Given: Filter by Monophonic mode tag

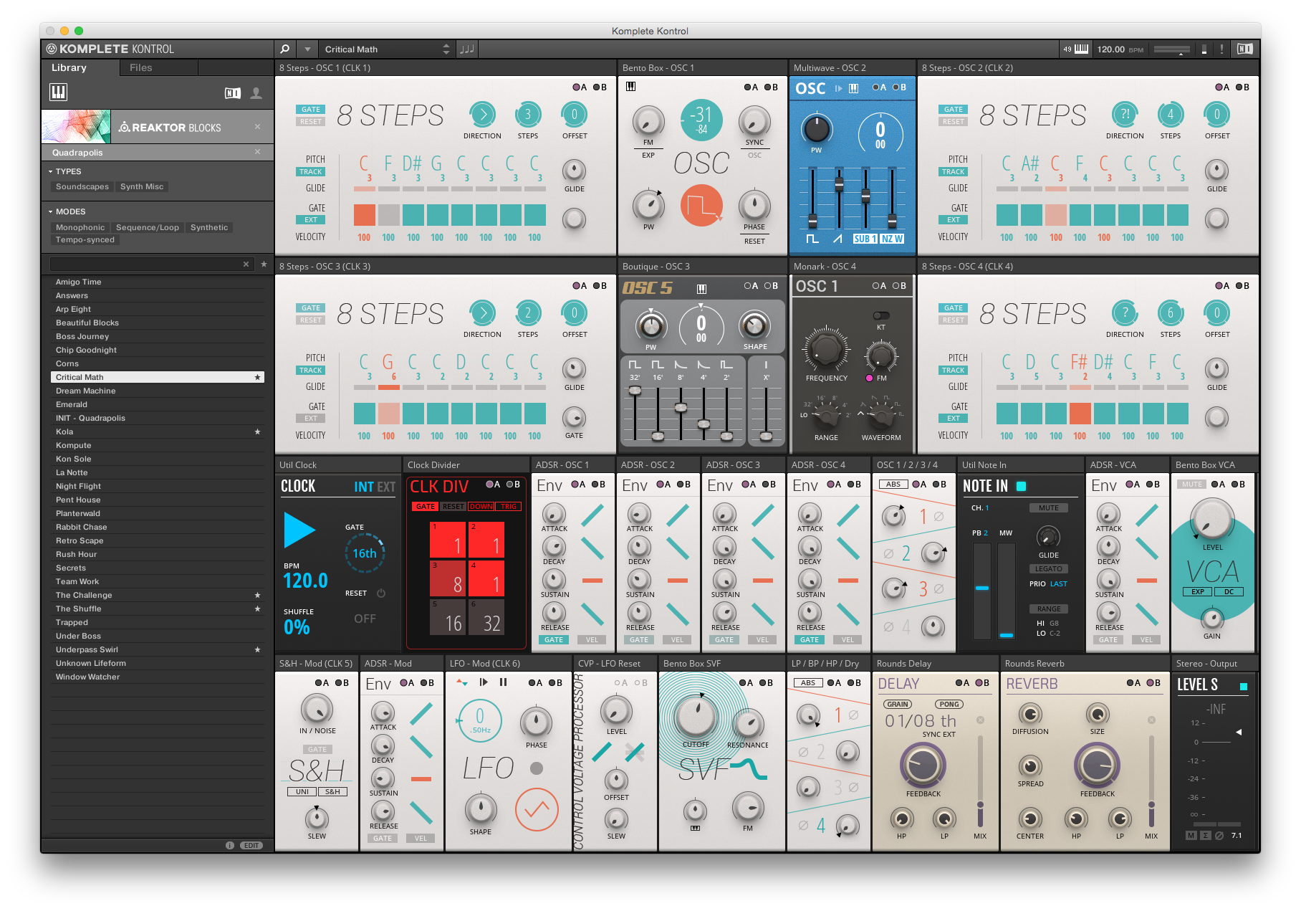Looking at the screenshot, I should 80,228.
